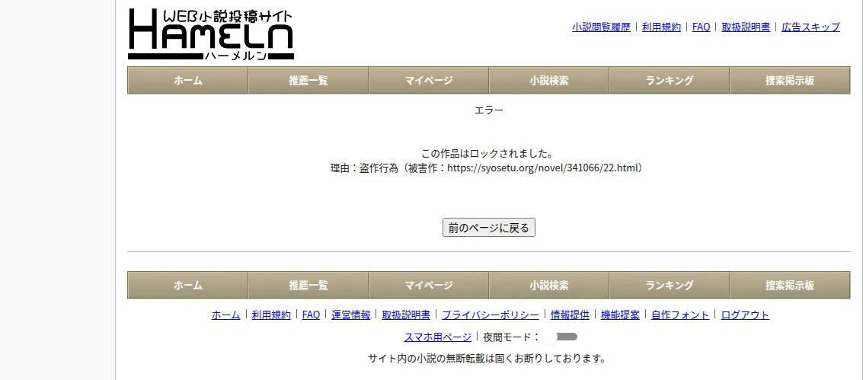
Task: Go to ホーム in bottom navigation bar
Action: coord(187,286)
